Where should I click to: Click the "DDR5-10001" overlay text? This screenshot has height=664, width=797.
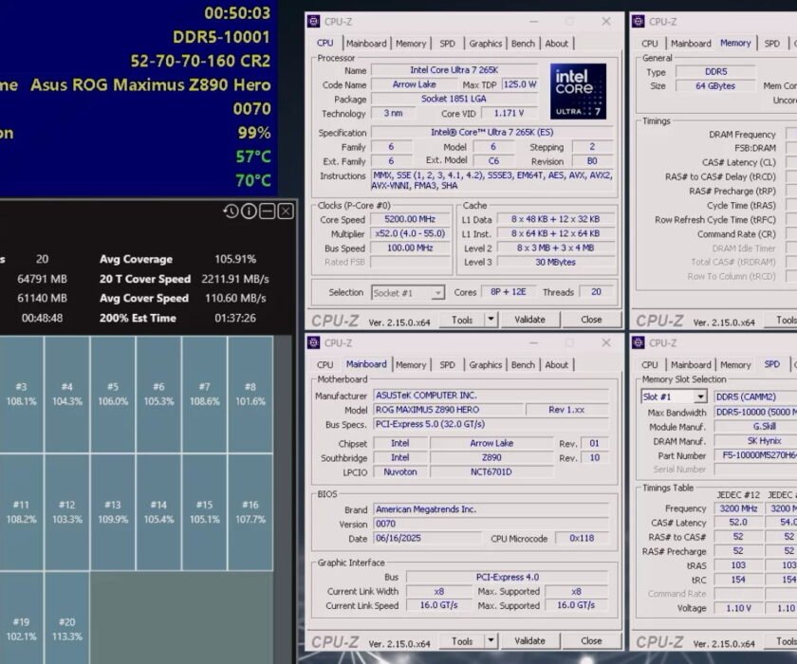(x=221, y=37)
